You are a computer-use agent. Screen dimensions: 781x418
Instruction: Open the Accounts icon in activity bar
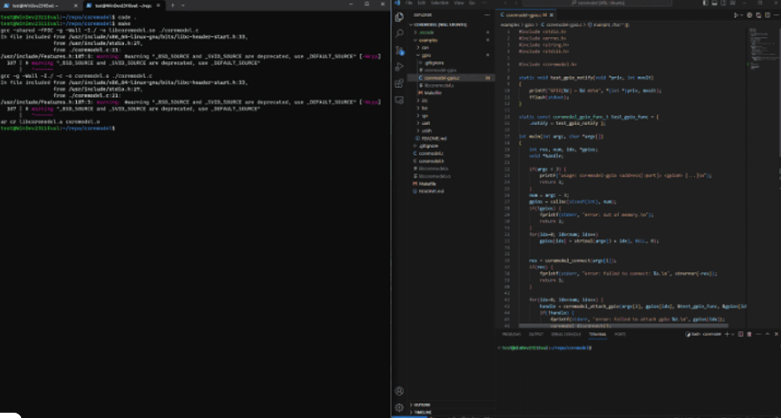(x=399, y=391)
